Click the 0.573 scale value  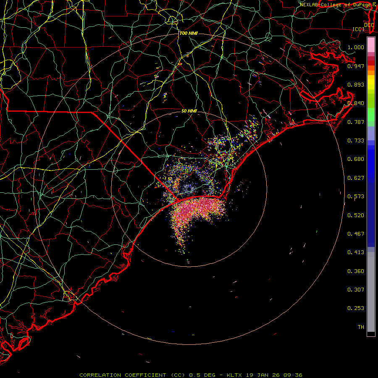pyautogui.click(x=356, y=197)
